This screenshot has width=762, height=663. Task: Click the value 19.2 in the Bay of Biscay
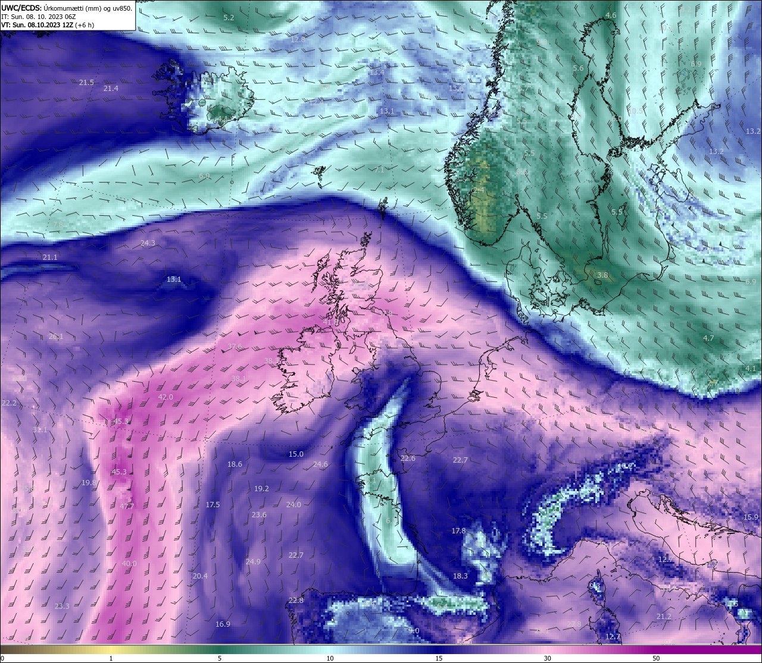pos(261,488)
